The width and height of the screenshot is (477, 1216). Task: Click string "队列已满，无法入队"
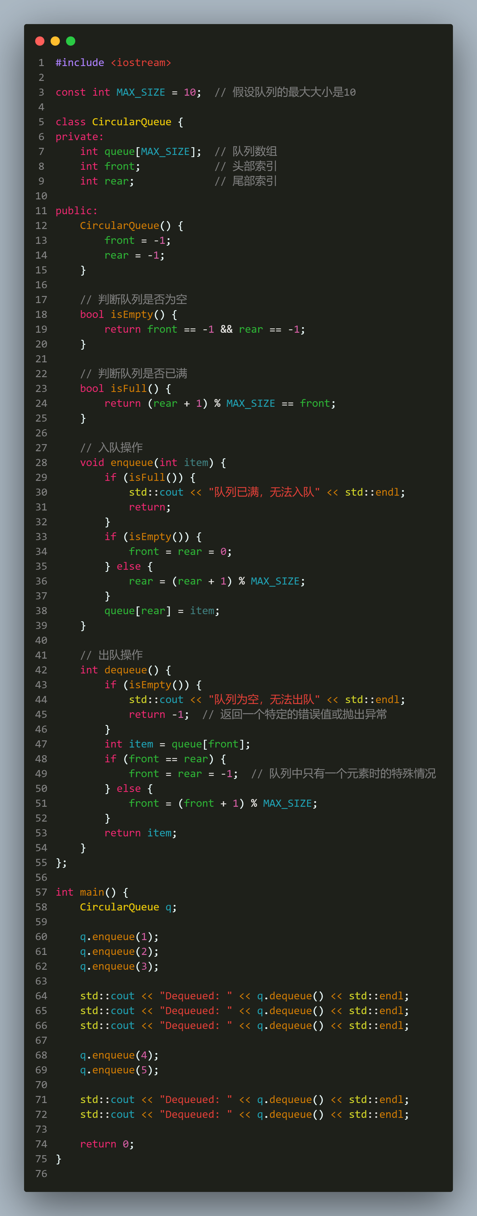264,492
